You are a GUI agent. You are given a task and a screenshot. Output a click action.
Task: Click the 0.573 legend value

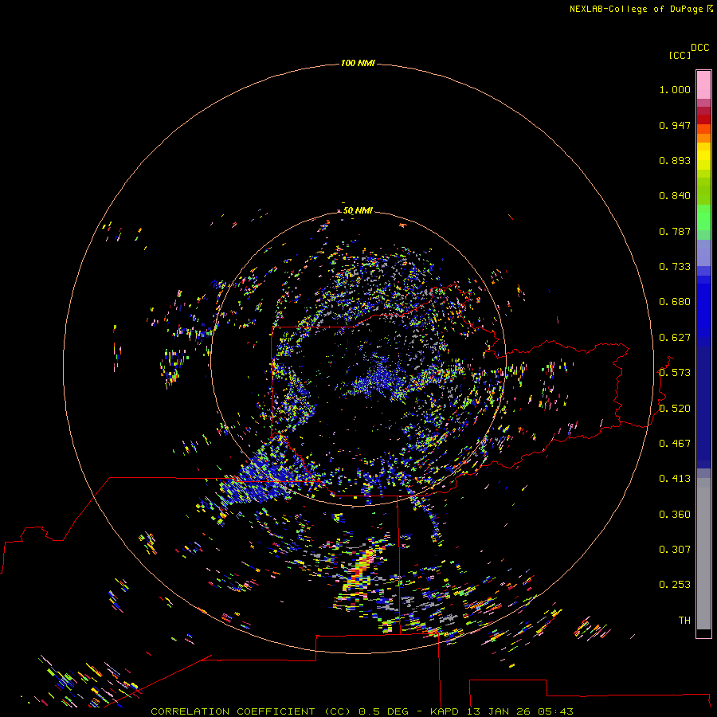pyautogui.click(x=675, y=373)
